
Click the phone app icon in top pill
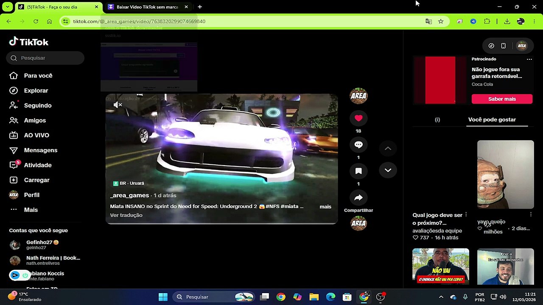503,46
